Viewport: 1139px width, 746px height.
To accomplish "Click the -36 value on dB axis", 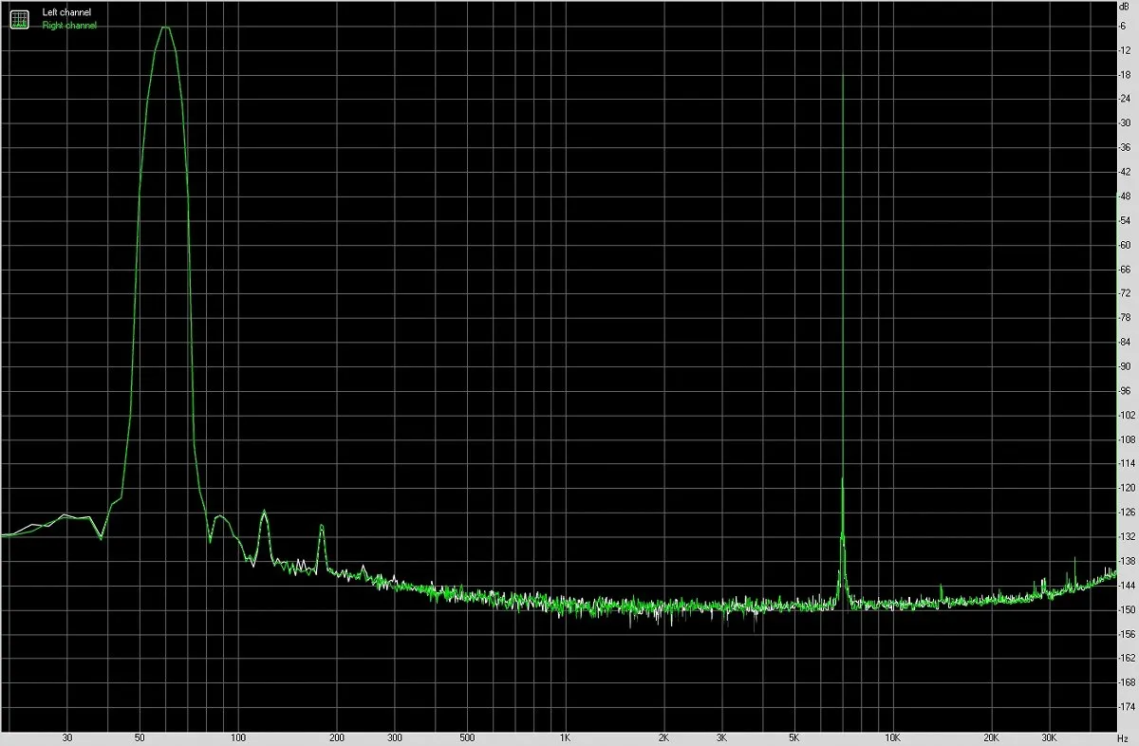I will coord(1126,147).
